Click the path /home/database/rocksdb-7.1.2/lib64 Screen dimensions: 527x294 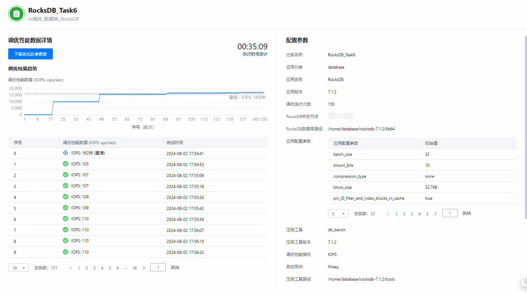click(x=361, y=129)
